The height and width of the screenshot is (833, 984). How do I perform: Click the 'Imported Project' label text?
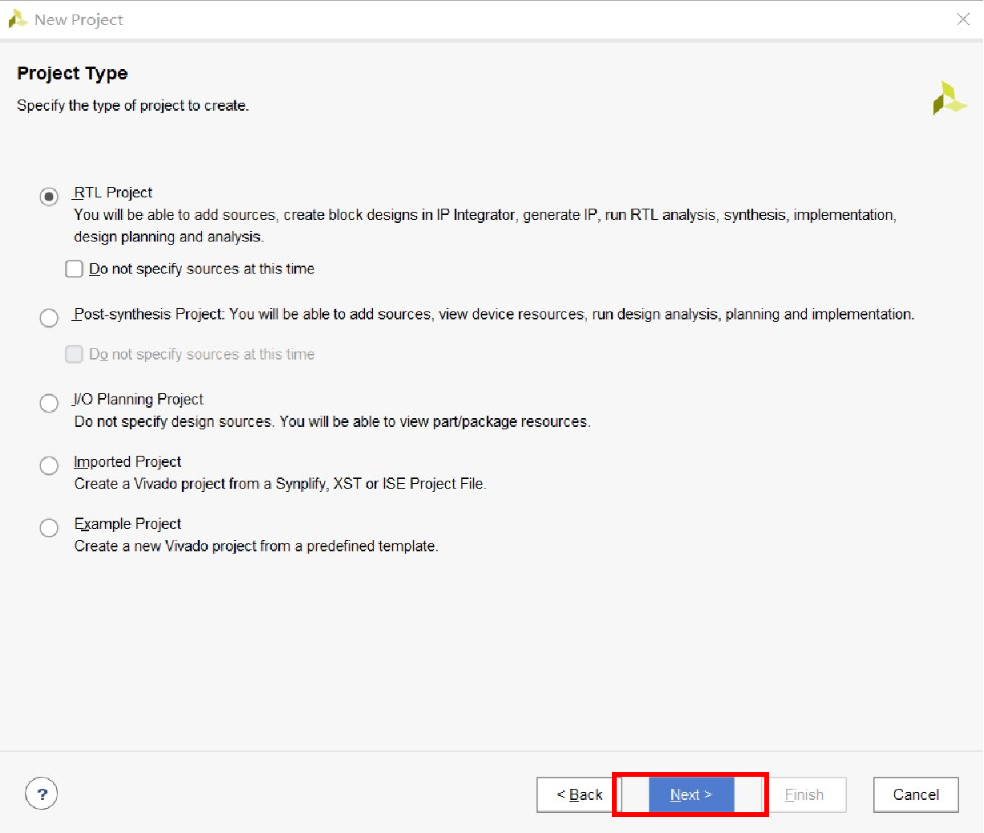[128, 461]
